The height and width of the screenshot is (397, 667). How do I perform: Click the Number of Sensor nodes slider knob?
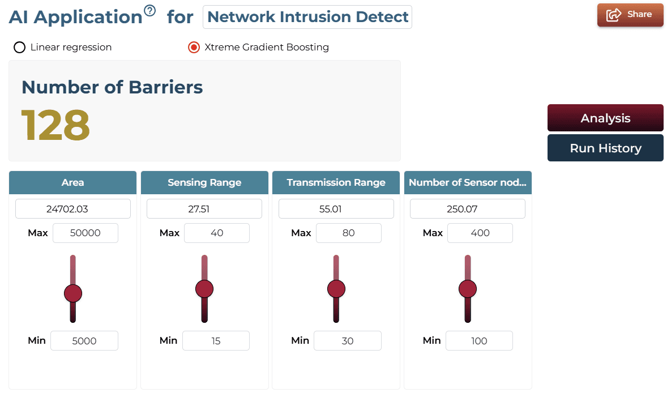(468, 289)
